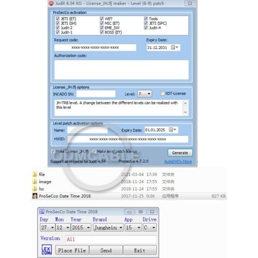258x258 pixels.
Task: Select the 'image' folder name
Action: point(45,182)
